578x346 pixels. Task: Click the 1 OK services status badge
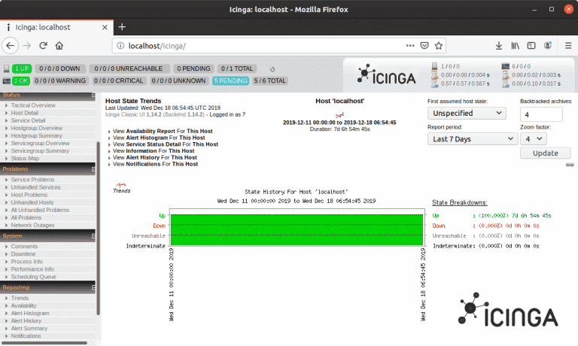pos(21,80)
